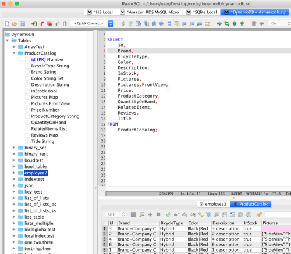Click line number 10 in editor gutter
This screenshot has width=291, height=254.
point(103,85)
